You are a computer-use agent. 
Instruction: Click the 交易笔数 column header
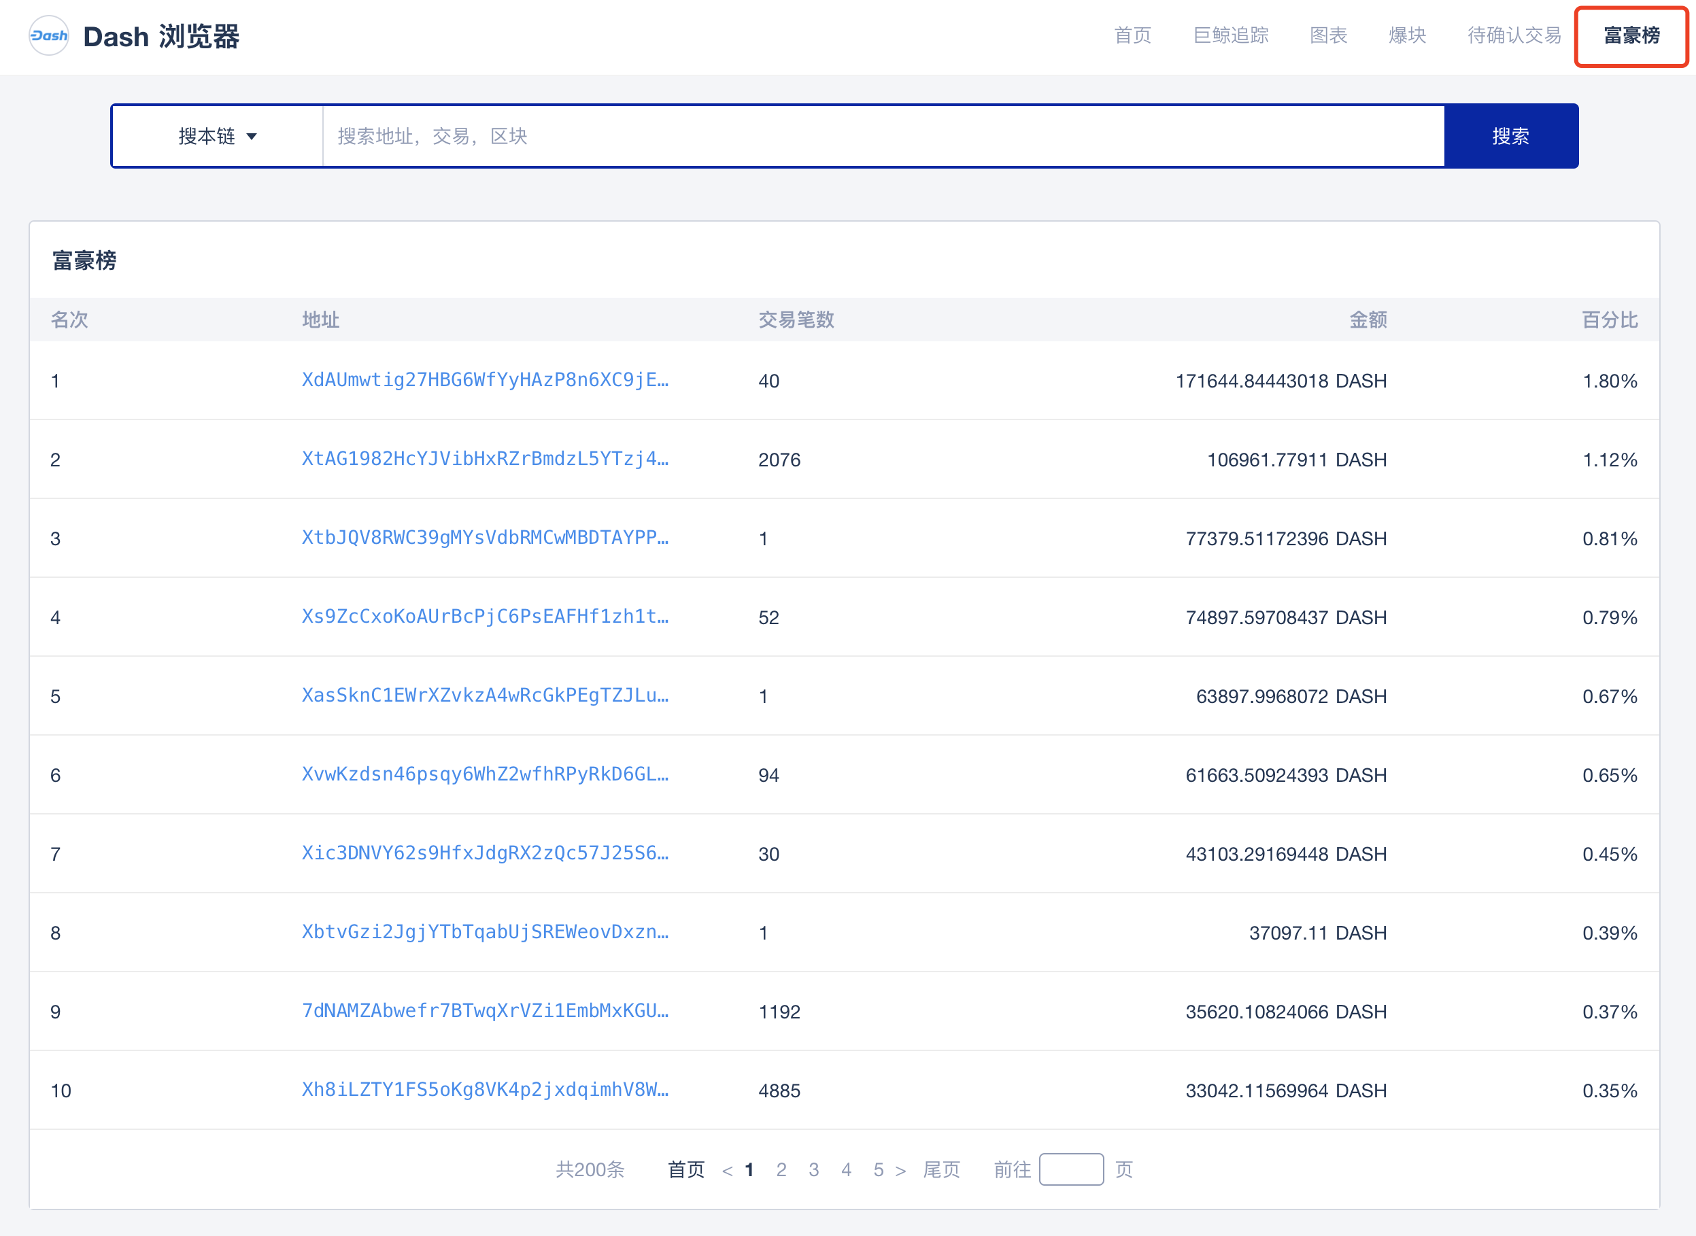[x=796, y=320]
